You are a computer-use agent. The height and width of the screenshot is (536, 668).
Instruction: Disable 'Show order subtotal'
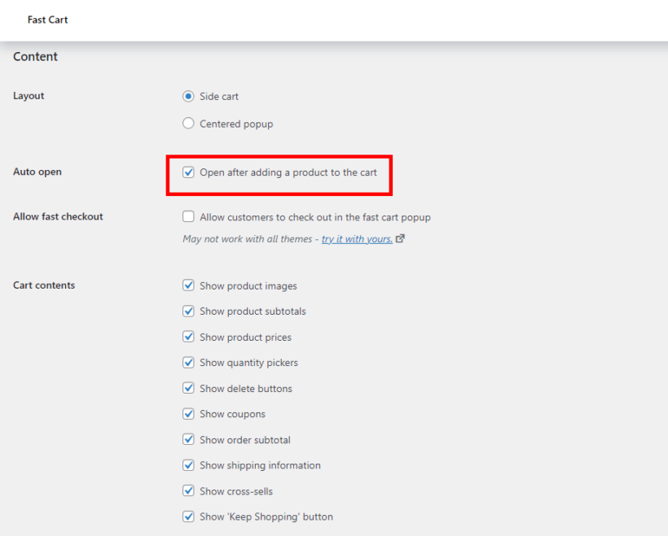(188, 439)
